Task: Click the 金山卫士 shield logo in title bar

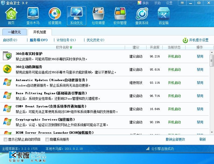Action: click(3, 3)
